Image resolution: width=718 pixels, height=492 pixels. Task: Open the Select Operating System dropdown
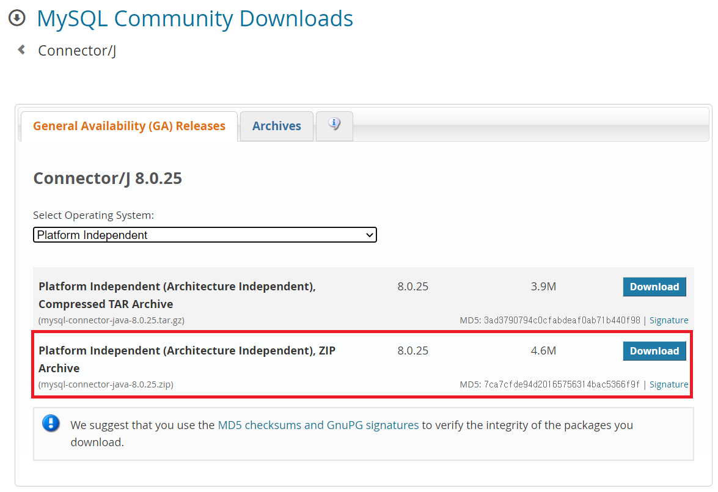[205, 235]
